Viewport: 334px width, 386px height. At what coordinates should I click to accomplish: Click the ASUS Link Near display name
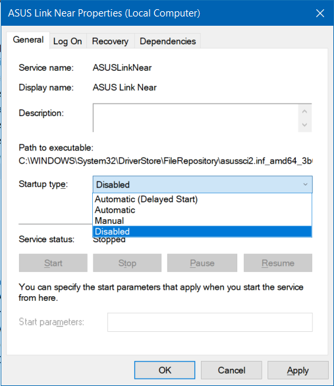(x=125, y=87)
